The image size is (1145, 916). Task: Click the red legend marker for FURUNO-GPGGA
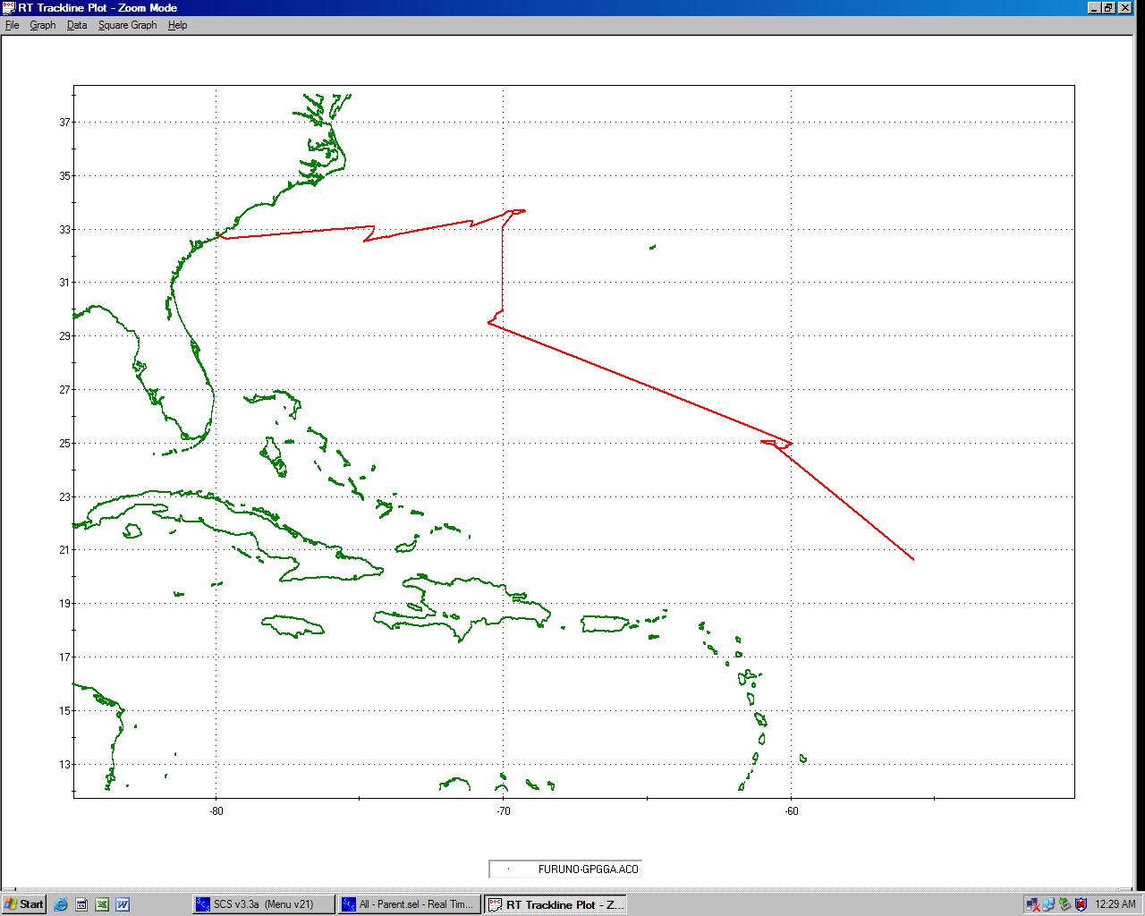508,869
